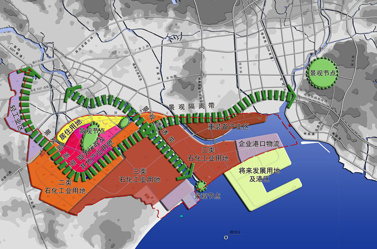Viewport: 377px width, 249px height.
Task: Click the small cyan marker in the sea
Action: 181,216
